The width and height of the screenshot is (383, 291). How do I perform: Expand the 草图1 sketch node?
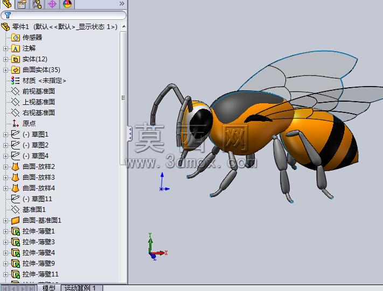[5, 134]
